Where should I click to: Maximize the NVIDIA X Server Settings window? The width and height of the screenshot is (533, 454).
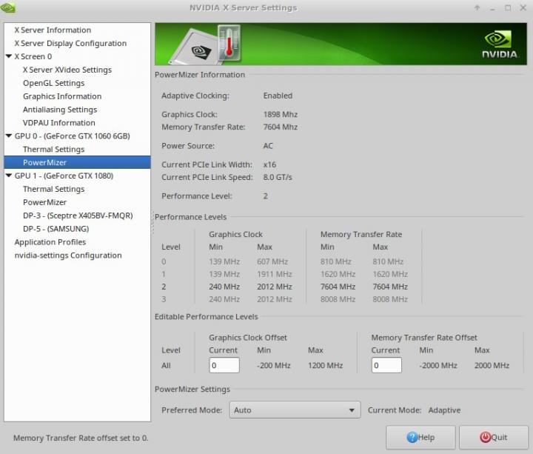[x=508, y=8]
